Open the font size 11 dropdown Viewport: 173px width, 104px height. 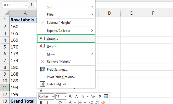(61, 96)
